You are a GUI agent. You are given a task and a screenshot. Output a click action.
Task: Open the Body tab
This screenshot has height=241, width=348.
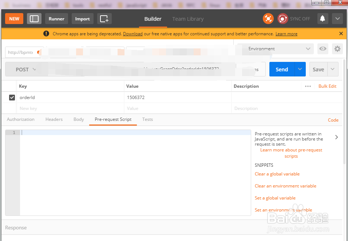(x=79, y=119)
